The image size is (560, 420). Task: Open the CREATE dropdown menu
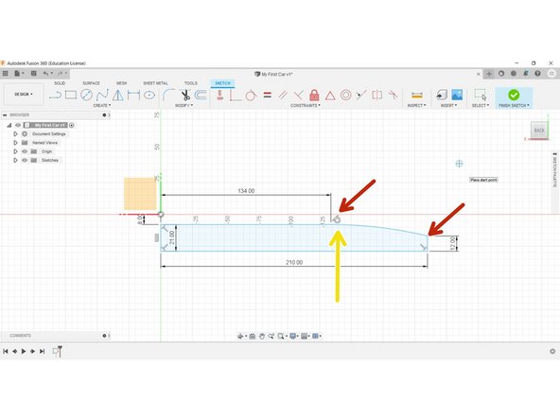(102, 105)
